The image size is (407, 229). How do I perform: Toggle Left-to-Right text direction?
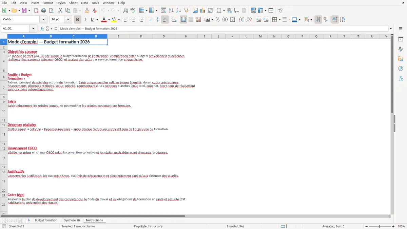318,20
